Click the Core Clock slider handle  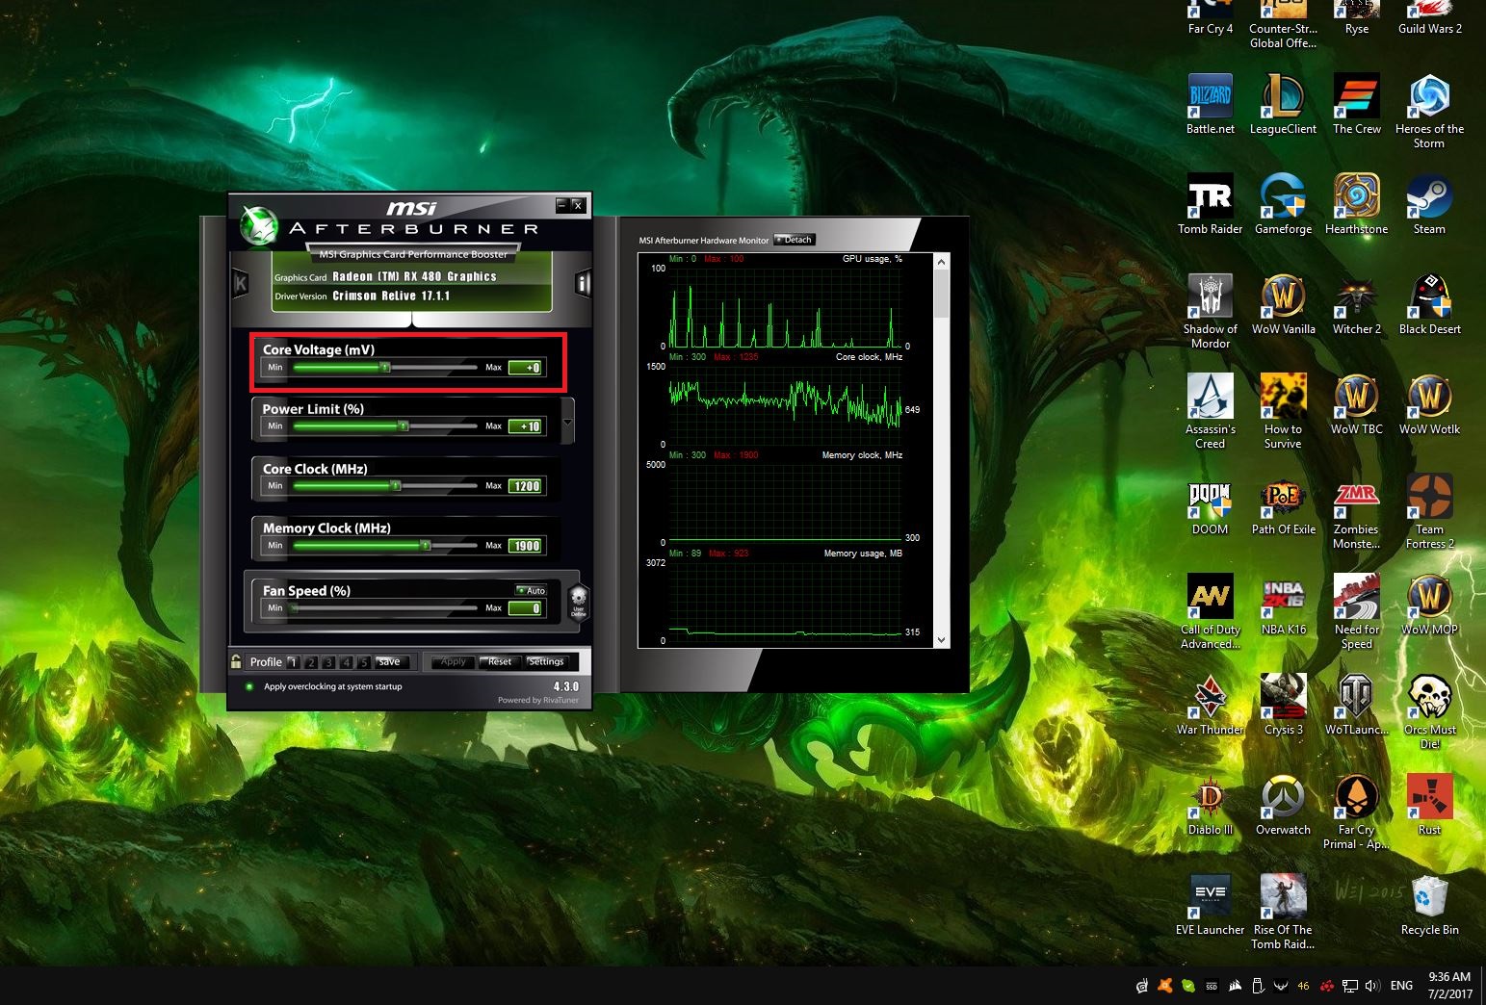coord(395,486)
